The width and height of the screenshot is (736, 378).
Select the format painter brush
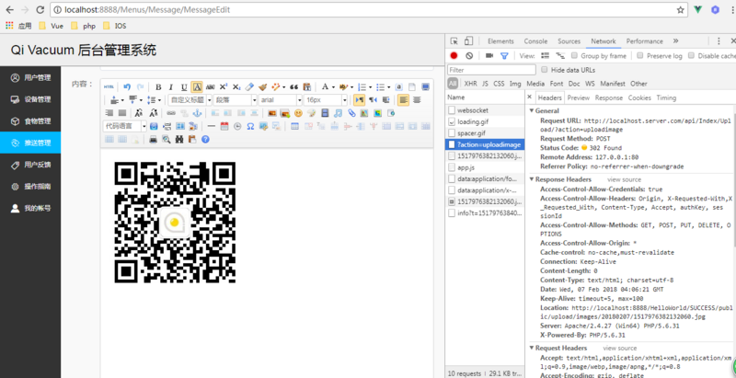[x=262, y=87]
